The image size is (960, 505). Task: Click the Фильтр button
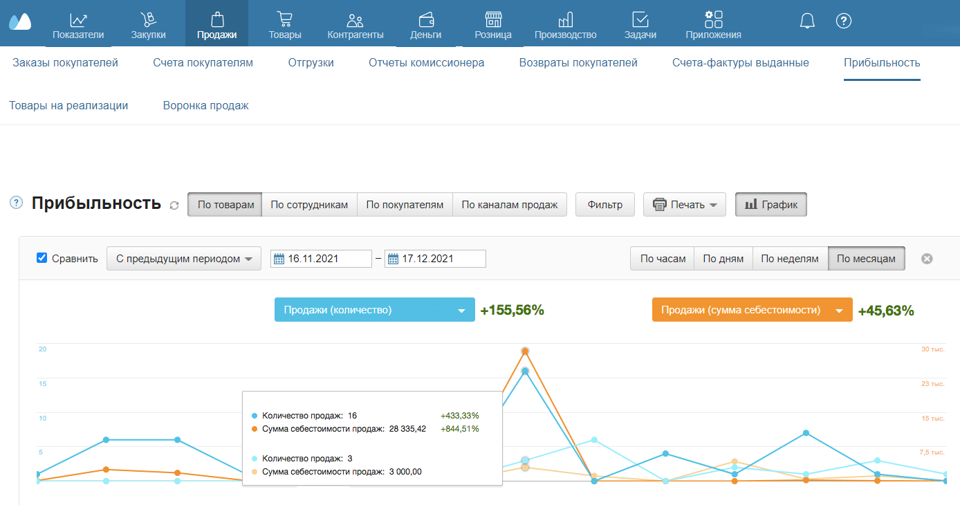pyautogui.click(x=605, y=205)
